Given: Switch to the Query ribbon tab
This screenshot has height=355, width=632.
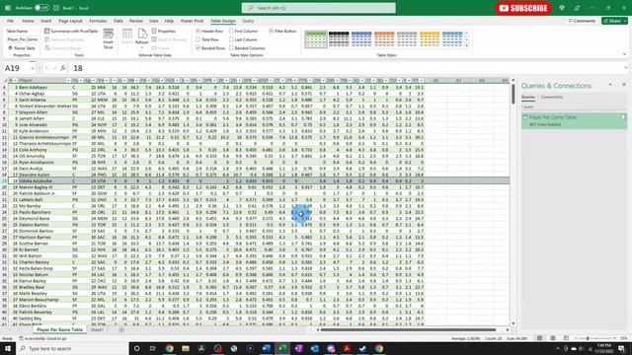Looking at the screenshot, I should click(248, 21).
